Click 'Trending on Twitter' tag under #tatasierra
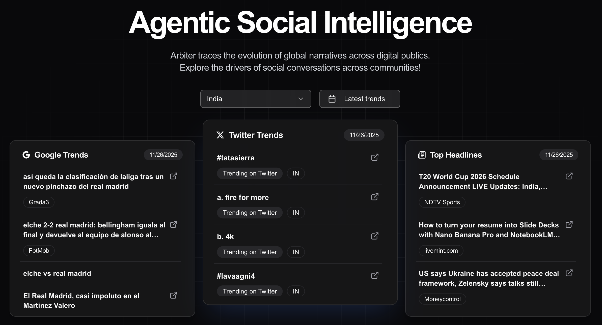The width and height of the screenshot is (602, 325). coord(250,173)
